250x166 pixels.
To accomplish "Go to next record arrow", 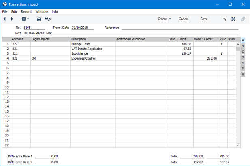I will click(12, 19).
